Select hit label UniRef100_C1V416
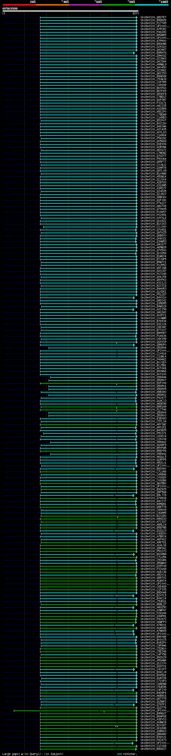This screenshot has width=171, height=756. tap(153, 354)
